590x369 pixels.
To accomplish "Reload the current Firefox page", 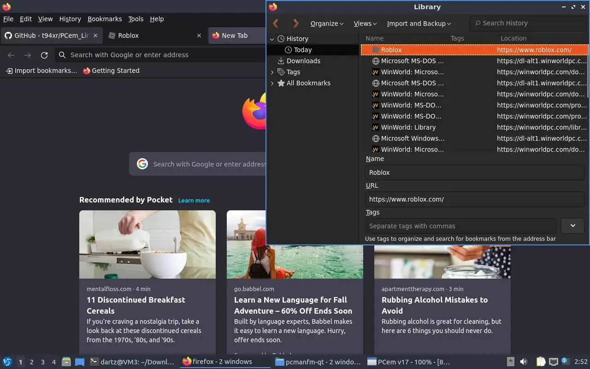I will (44, 55).
